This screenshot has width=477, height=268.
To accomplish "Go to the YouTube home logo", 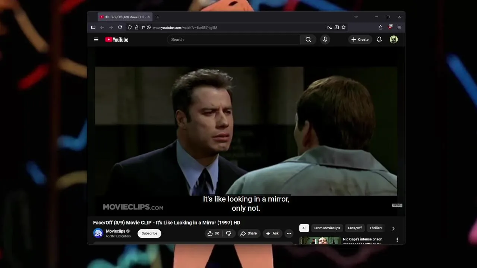I will point(117,39).
